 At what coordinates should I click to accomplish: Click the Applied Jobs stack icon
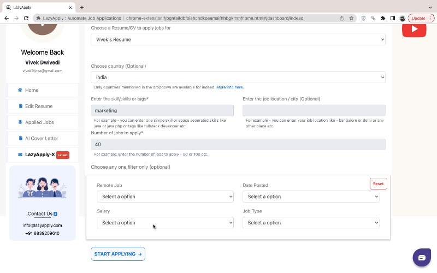pos(20,122)
